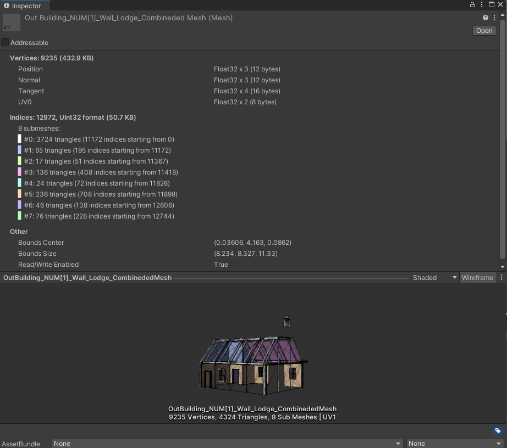Click the orange swatch for submesh #5

(19, 194)
